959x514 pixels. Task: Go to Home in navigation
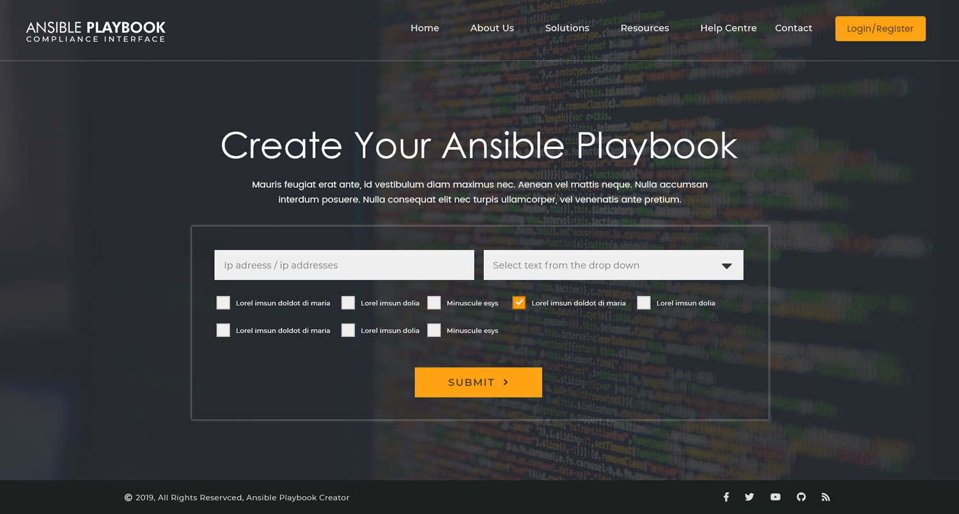point(425,28)
